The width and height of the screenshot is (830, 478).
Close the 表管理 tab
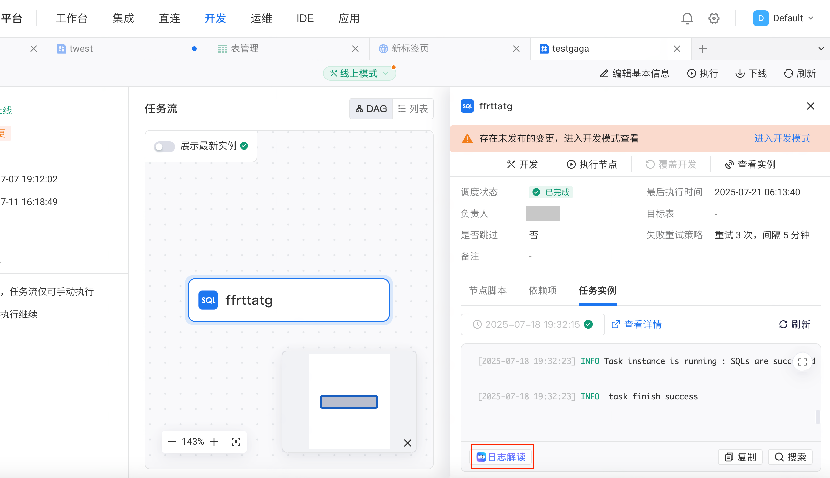tap(355, 49)
